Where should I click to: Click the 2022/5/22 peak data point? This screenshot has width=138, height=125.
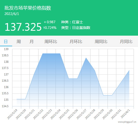pos(43,53)
